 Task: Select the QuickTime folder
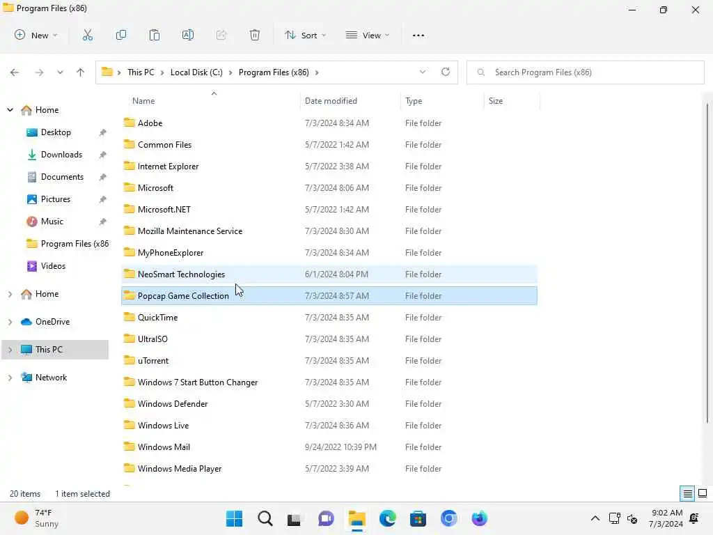coord(329,318)
